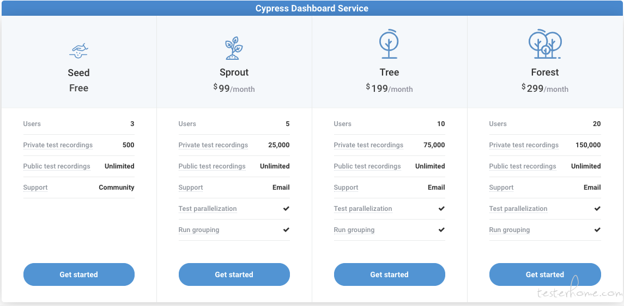The height and width of the screenshot is (306, 624).
Task: Click Tree's Support label
Action: 346,188
